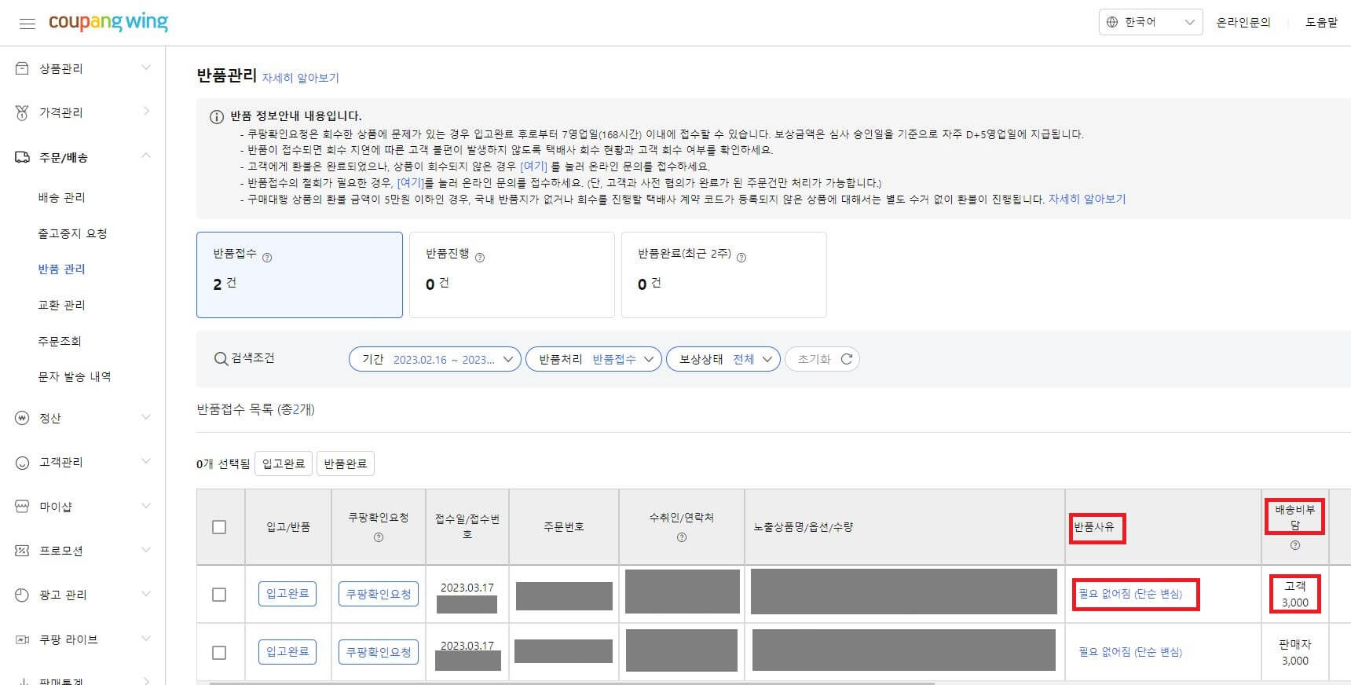Click the 프로모션 coupon icon
Image resolution: width=1351 pixels, height=685 pixels.
pyautogui.click(x=22, y=551)
